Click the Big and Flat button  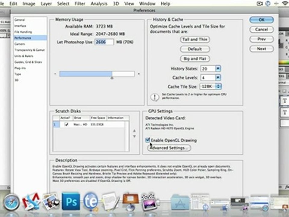(x=195, y=59)
